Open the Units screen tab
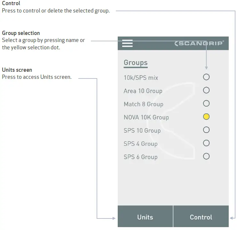The image size is (238, 230). 145,217
